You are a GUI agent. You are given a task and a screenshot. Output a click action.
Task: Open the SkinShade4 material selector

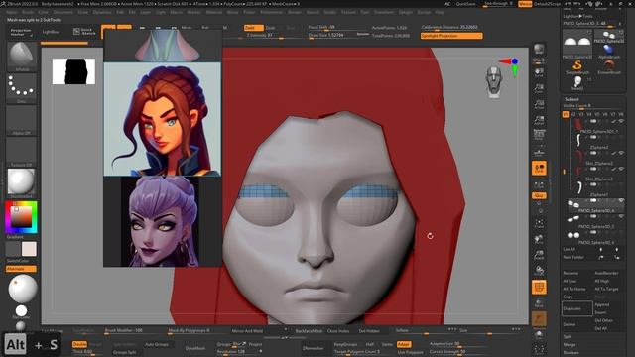(x=22, y=182)
